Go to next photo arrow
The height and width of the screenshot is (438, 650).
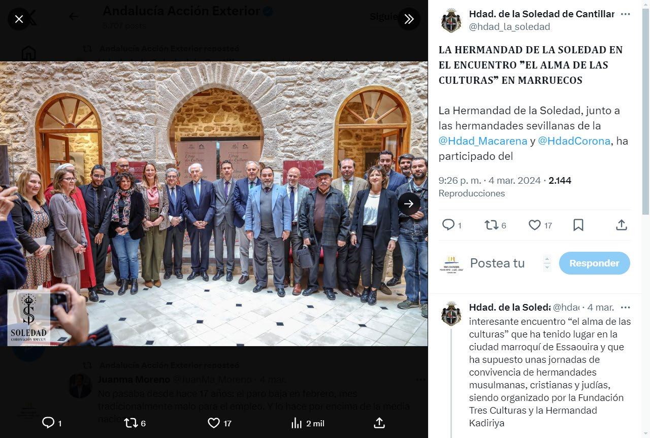click(409, 204)
